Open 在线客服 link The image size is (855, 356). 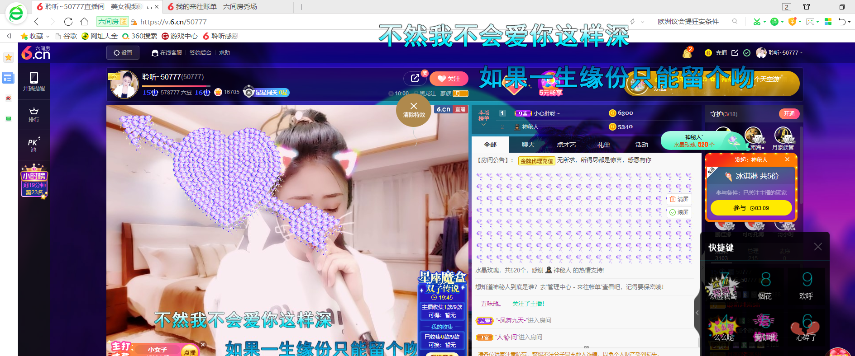(x=167, y=53)
